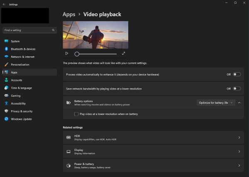Viewport: 249px width, 177px height.
Task: Open HDR related settings row
Action: (153, 137)
